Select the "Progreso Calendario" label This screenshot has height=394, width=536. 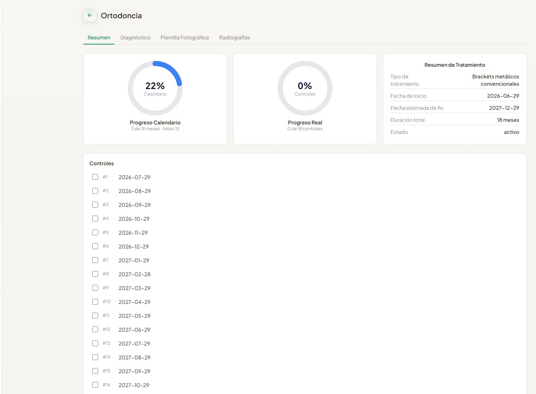(x=155, y=123)
